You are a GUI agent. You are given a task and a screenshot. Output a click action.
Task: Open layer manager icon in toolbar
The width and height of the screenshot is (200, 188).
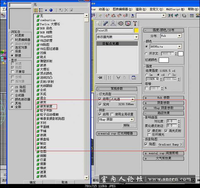[x=184, y=16]
